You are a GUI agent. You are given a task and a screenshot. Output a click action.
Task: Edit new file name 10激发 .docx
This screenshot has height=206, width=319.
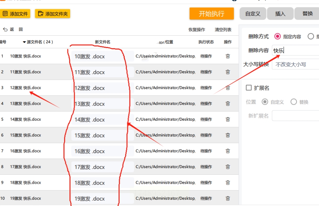pos(103,56)
